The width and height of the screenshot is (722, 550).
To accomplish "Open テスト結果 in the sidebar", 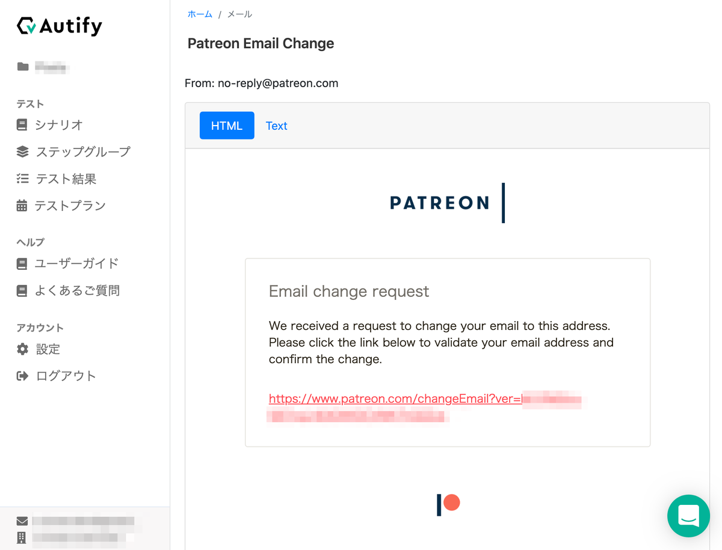I will 66,179.
